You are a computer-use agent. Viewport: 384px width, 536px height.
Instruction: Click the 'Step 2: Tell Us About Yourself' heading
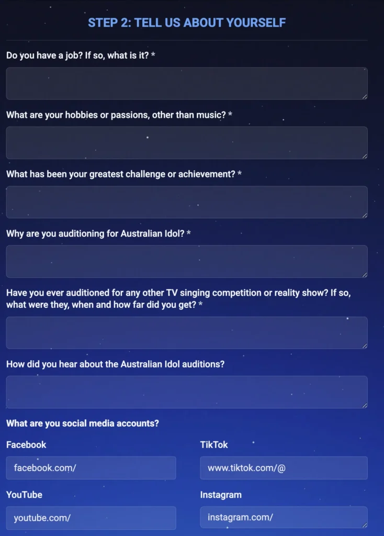point(187,23)
